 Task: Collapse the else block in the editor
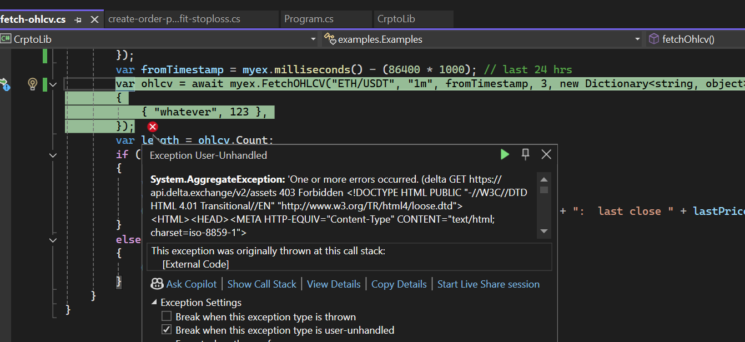point(53,240)
